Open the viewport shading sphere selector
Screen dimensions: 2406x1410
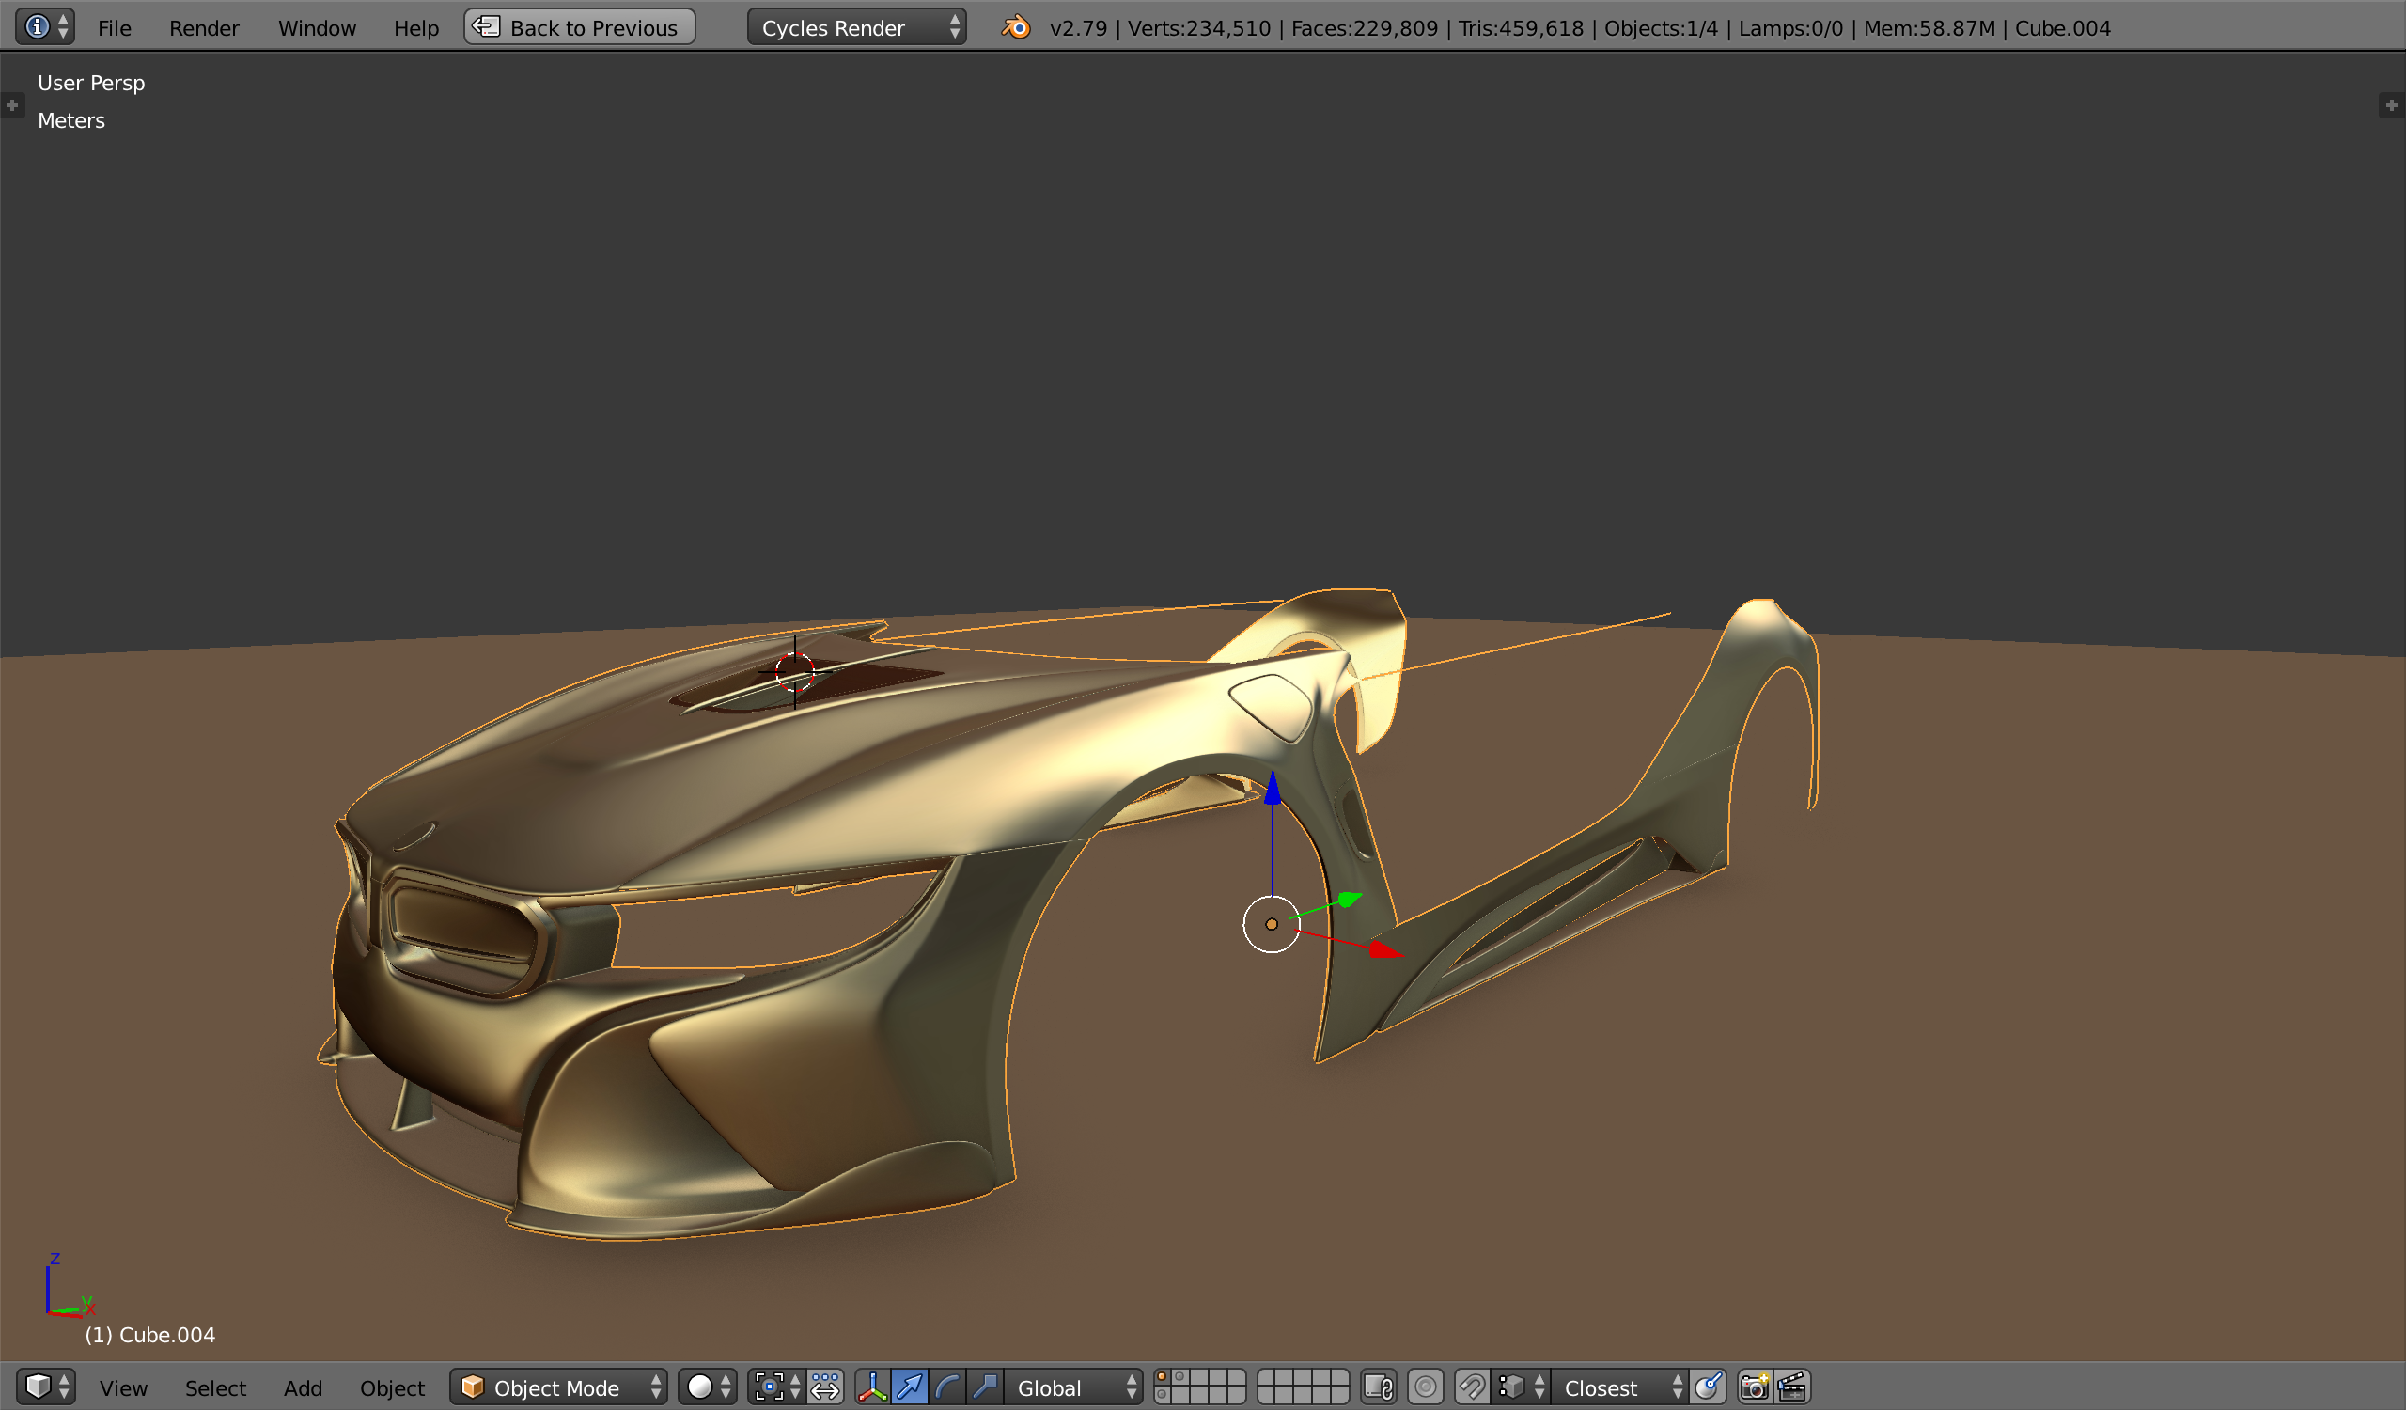pyautogui.click(x=708, y=1387)
